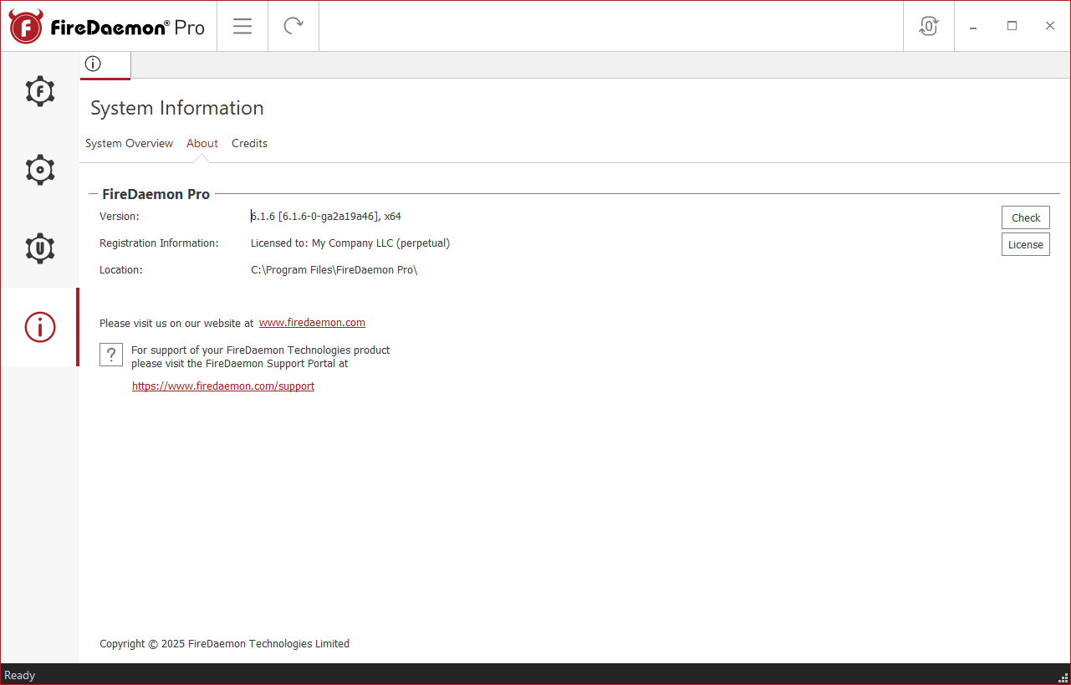The image size is (1071, 685).
Task: Select the info tab at top
Action: [x=105, y=64]
